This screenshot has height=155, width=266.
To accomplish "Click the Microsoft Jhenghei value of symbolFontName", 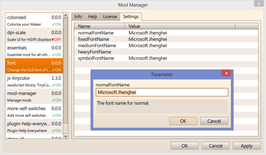I will tap(148, 58).
